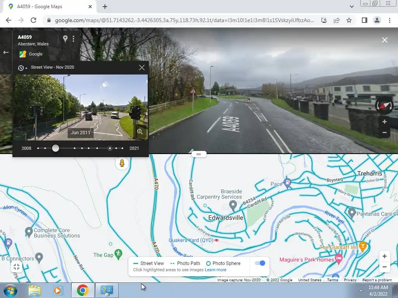Expand the tab search chevron

(351, 7)
